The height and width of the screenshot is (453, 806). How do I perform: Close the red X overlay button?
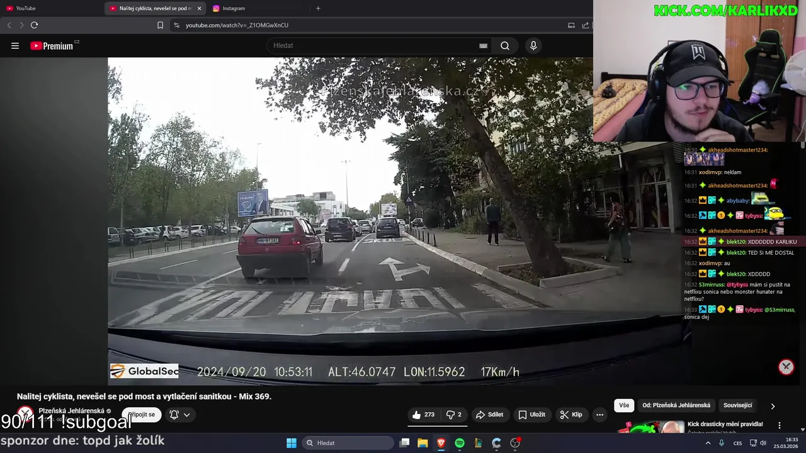coord(786,367)
